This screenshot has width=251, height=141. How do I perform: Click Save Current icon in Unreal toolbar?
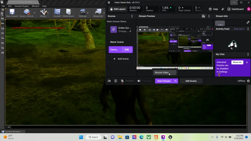[12, 13]
